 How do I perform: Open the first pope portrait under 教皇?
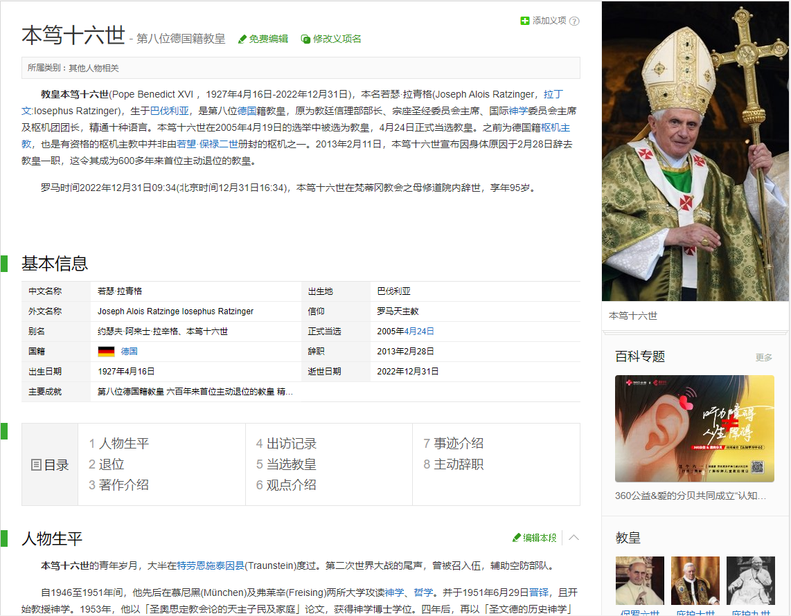click(x=639, y=581)
